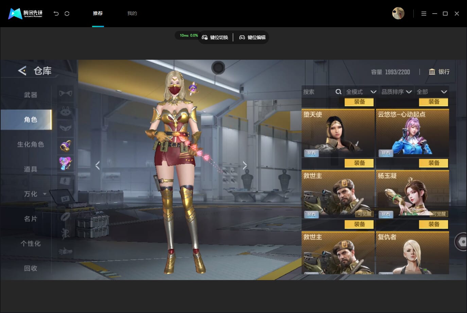Go back using the arrow beside 仓库
This screenshot has height=313, width=467.
[x=22, y=71]
